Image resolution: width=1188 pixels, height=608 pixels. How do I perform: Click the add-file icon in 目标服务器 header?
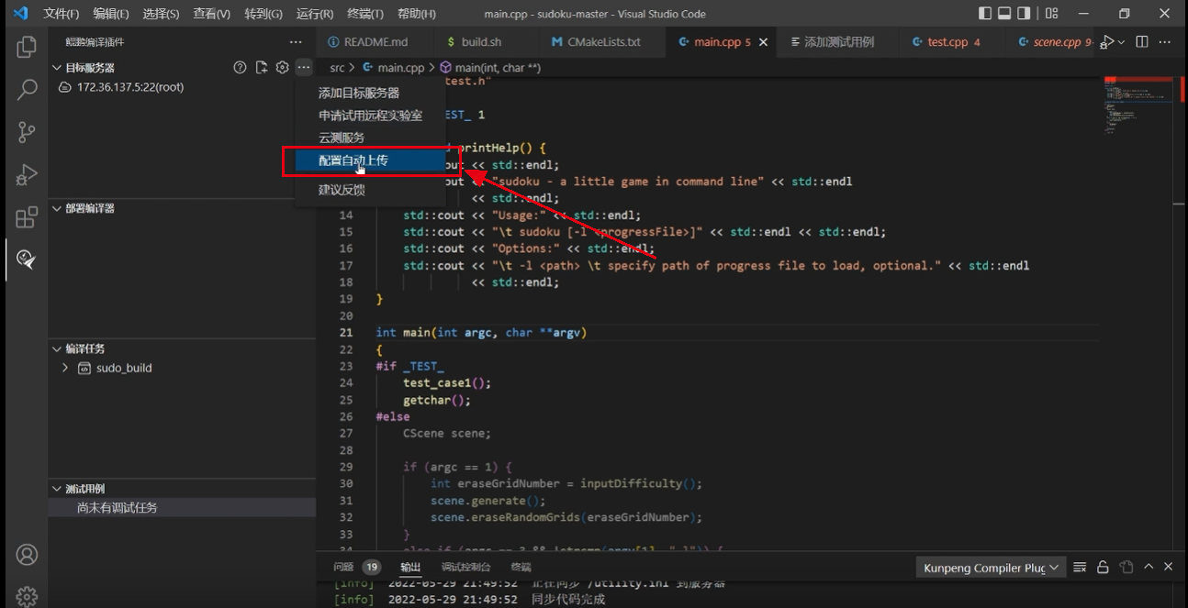pos(262,68)
